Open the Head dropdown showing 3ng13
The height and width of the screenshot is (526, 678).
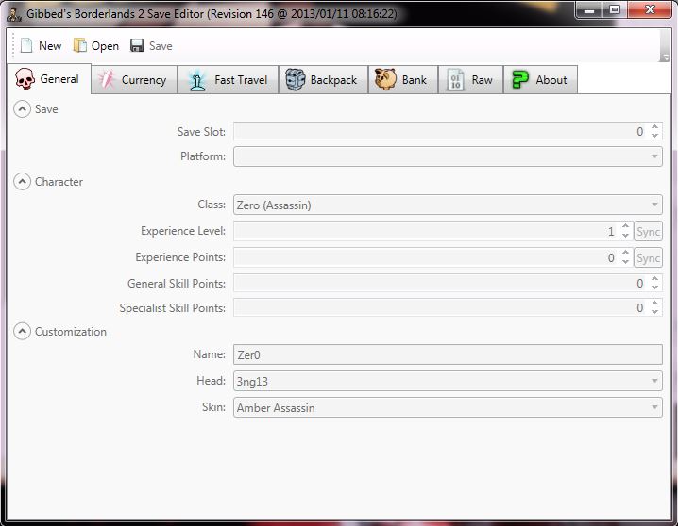[448, 381]
